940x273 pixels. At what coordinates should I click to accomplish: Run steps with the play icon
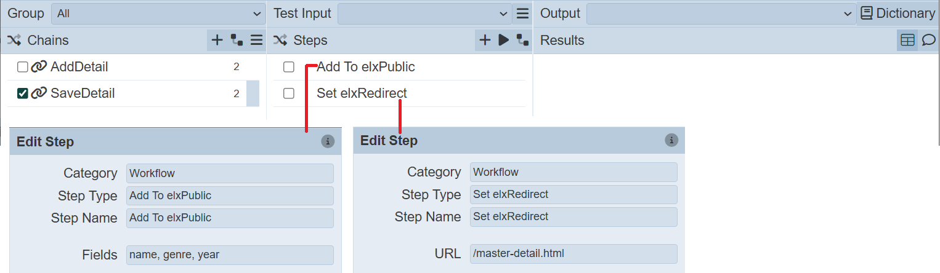coord(503,41)
